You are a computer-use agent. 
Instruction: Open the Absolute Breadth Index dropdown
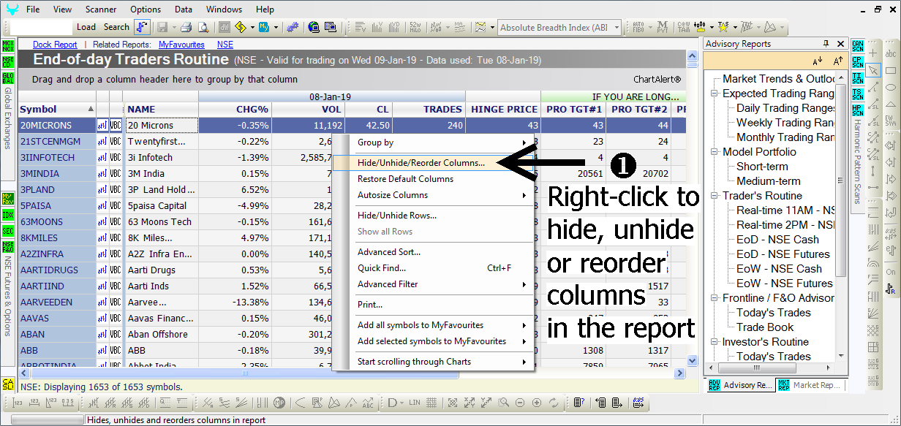[x=617, y=28]
